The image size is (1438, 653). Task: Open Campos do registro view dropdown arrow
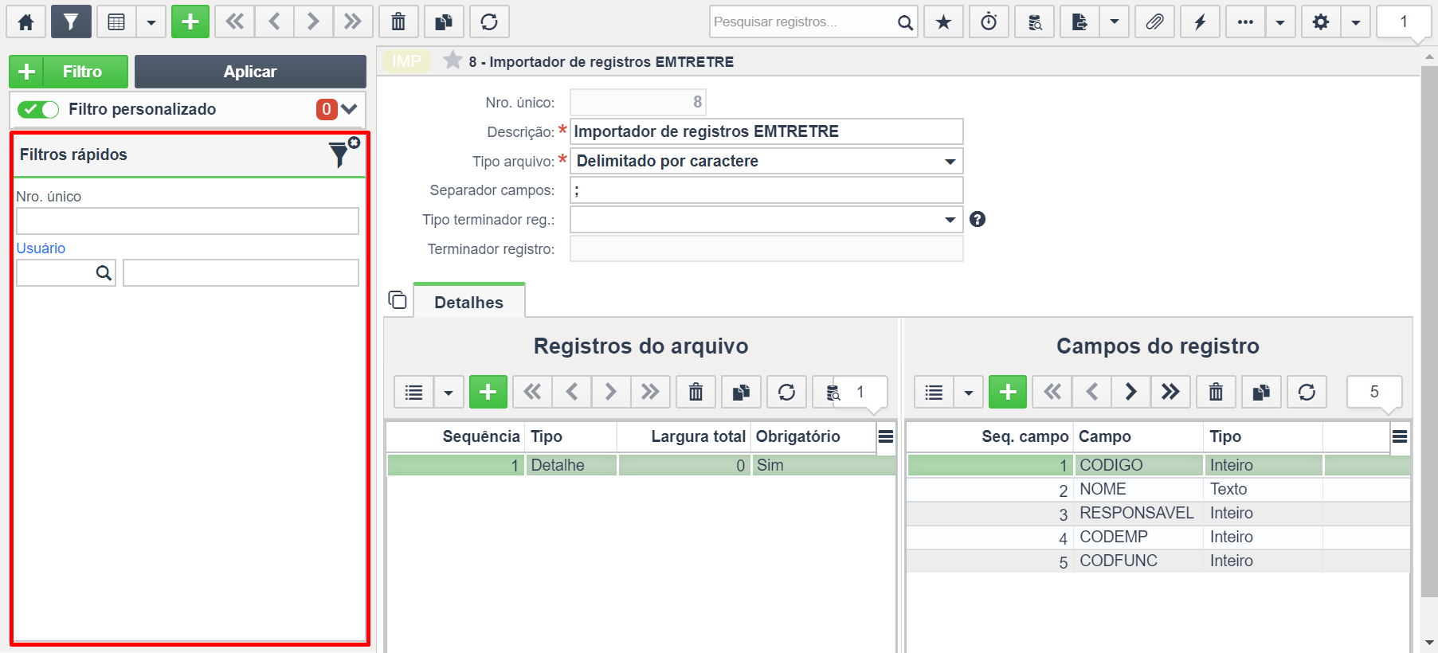tap(969, 392)
